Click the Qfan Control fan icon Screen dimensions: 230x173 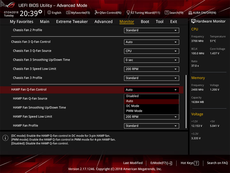pyautogui.click(x=96, y=12)
